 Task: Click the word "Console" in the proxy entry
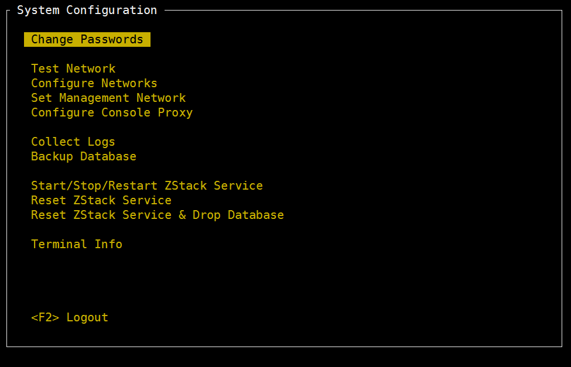126,112
